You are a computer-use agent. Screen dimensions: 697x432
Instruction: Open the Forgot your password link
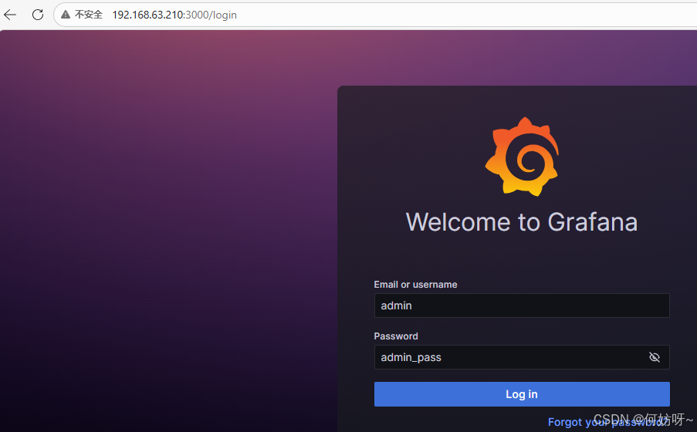[x=609, y=422]
